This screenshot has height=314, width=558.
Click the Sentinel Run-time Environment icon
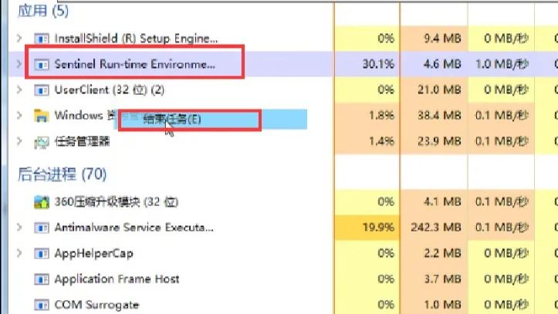(x=41, y=64)
